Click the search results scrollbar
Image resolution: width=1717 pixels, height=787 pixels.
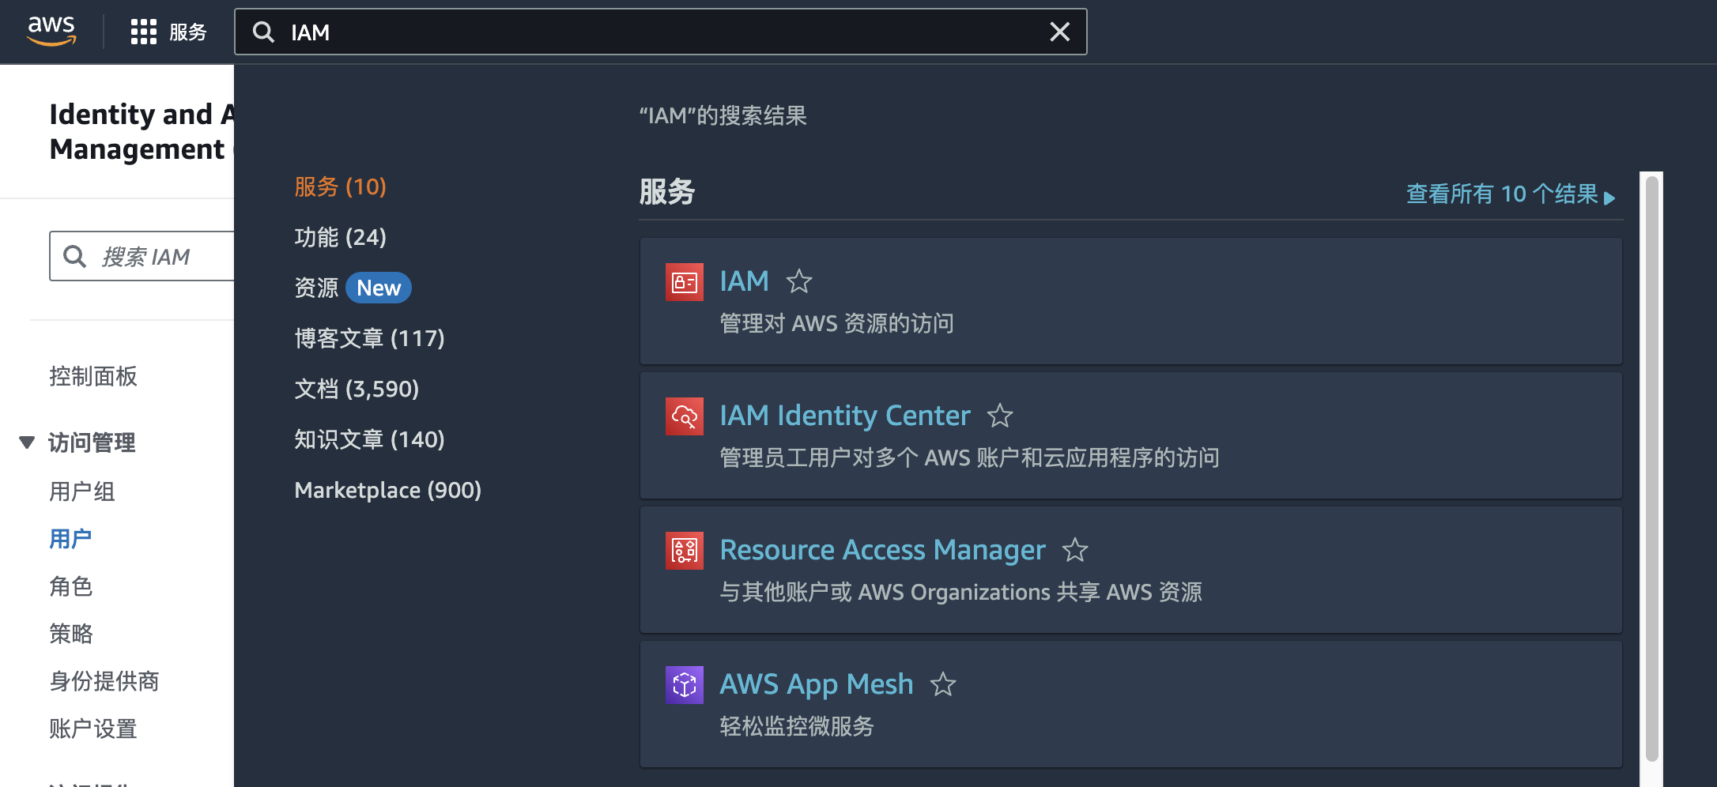(x=1651, y=469)
